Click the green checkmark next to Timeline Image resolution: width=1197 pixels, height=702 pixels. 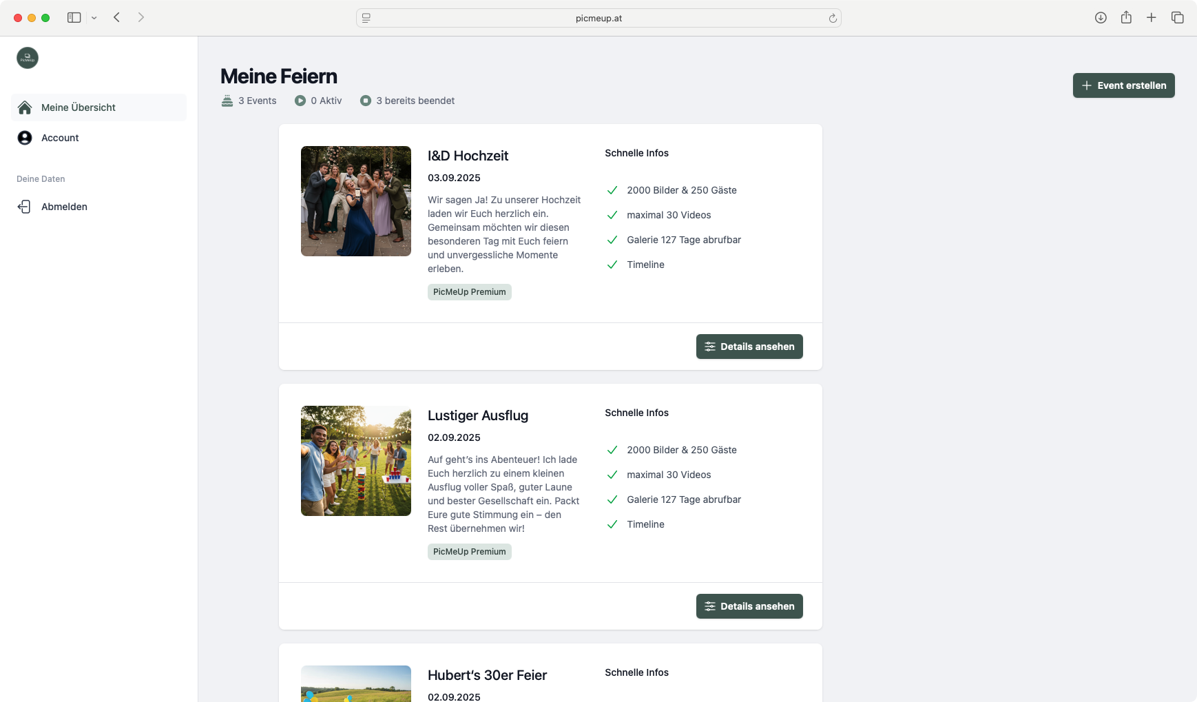612,265
